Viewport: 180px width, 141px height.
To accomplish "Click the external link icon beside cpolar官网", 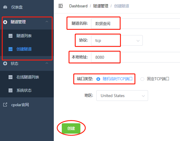I will 5,105.
